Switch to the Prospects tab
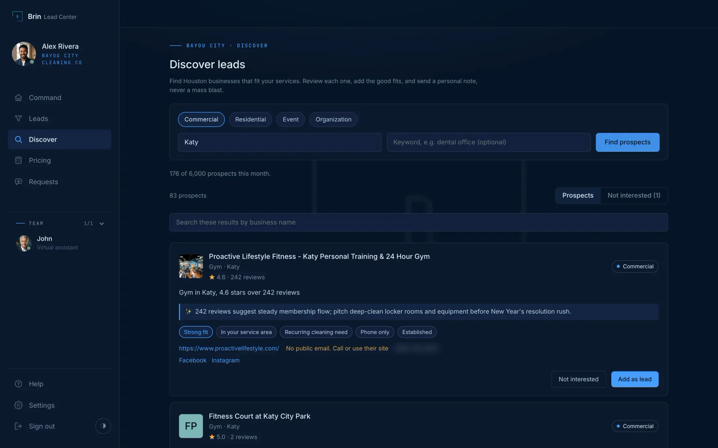This screenshot has width=718, height=448. tap(578, 195)
